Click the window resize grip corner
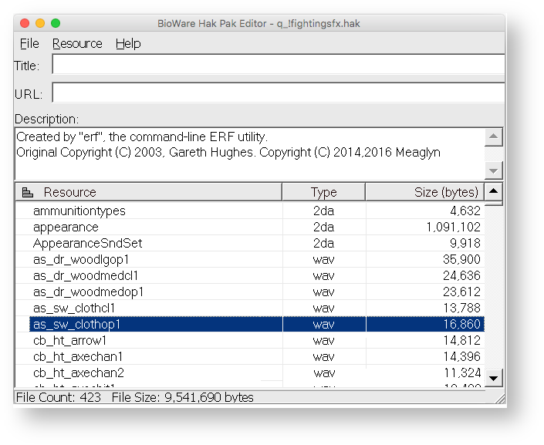544x445 pixels. 500,399
